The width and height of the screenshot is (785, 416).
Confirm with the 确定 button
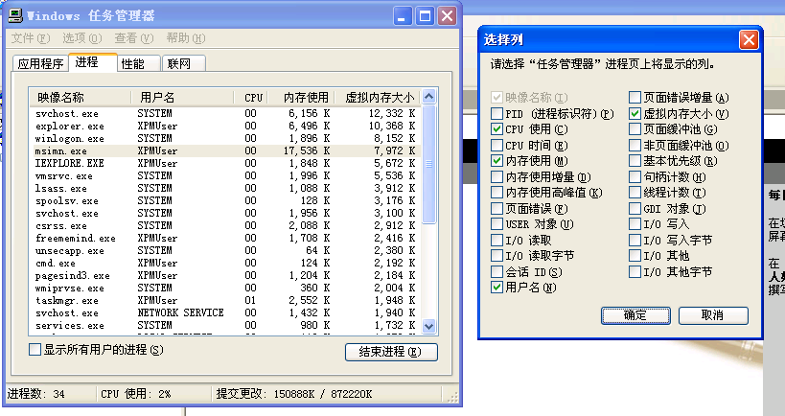click(x=635, y=315)
